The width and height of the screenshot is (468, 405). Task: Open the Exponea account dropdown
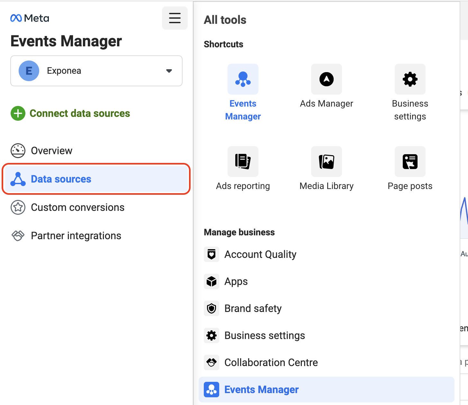[x=96, y=71]
